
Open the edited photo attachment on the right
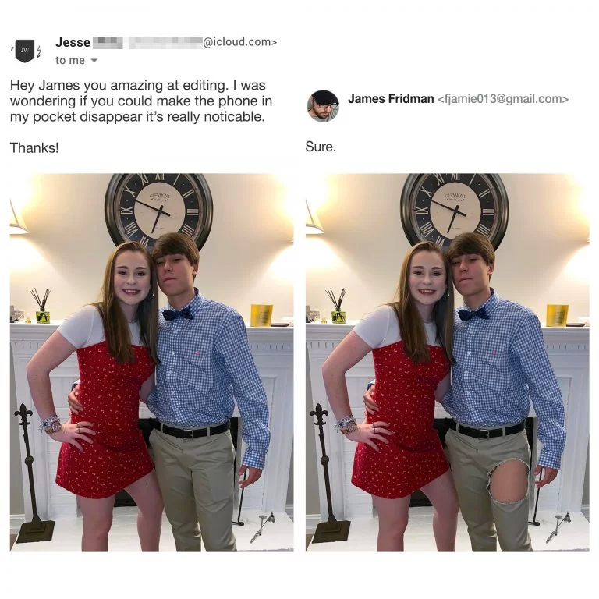tap(448, 362)
